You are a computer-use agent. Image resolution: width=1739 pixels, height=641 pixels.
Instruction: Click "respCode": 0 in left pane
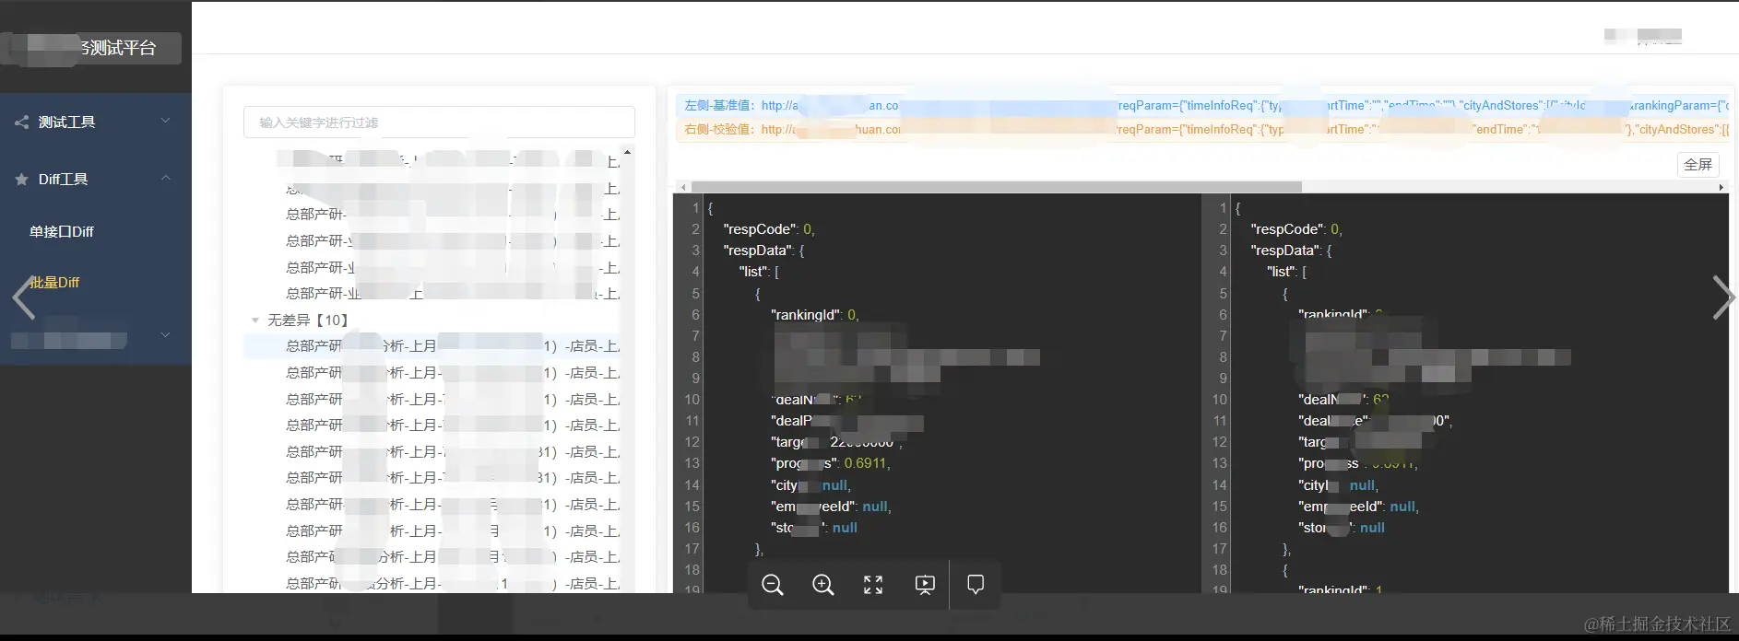(769, 229)
